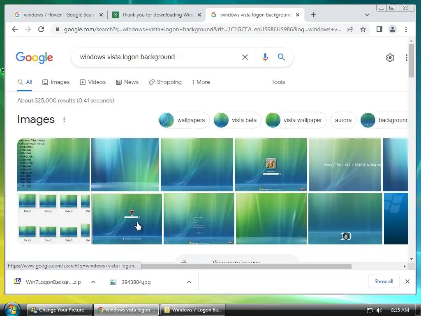Image resolution: width=421 pixels, height=316 pixels.
Task: Open the search Tools options
Action: click(x=278, y=82)
